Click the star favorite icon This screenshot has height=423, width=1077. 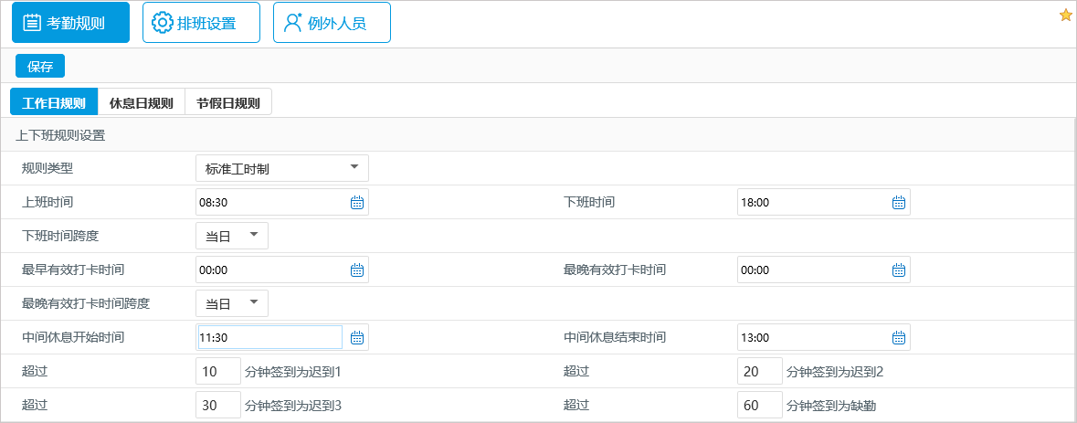tap(1065, 15)
